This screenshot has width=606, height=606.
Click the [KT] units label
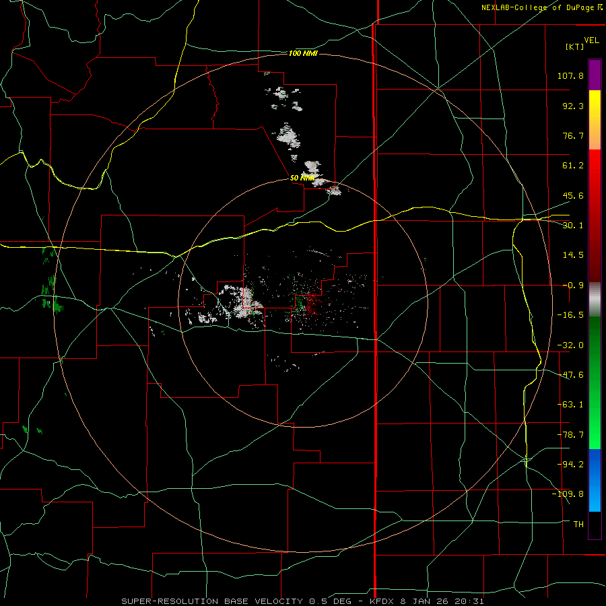(574, 46)
